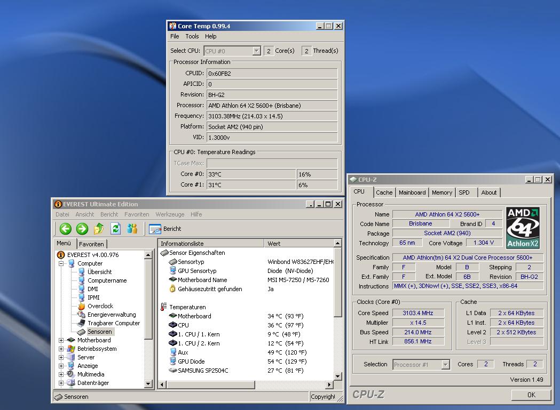Click the green forward arrow in EVEREST

click(x=82, y=229)
